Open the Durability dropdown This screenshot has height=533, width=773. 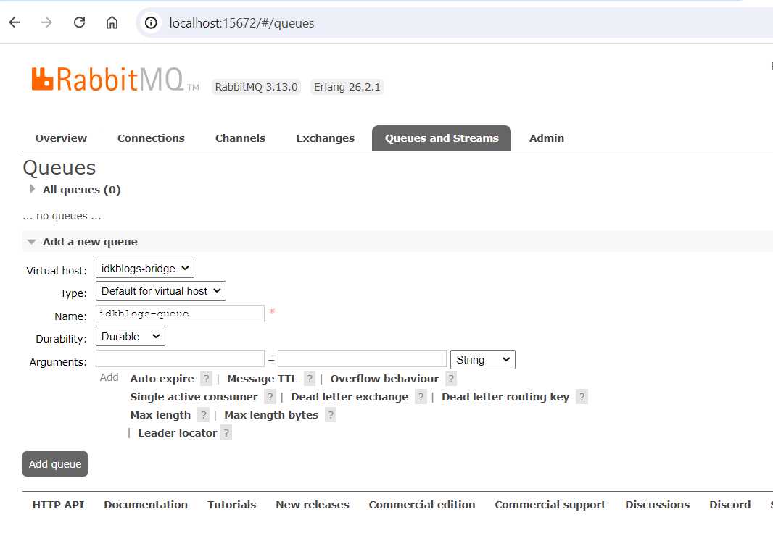[x=130, y=337]
